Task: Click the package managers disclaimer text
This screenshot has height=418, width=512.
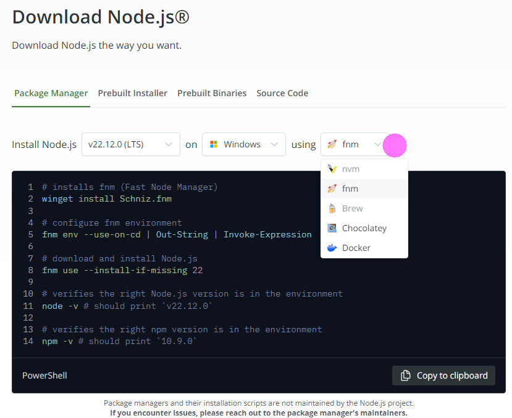Action: (x=259, y=408)
